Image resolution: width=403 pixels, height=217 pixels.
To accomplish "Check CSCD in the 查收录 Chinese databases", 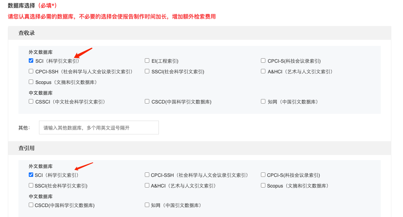I will tap(147, 101).
